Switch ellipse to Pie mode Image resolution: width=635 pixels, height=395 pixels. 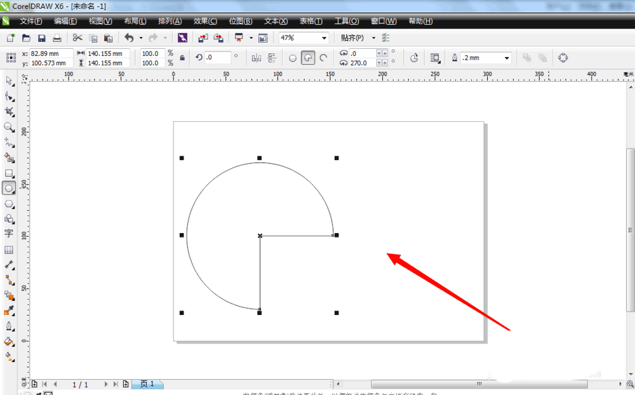coord(308,58)
